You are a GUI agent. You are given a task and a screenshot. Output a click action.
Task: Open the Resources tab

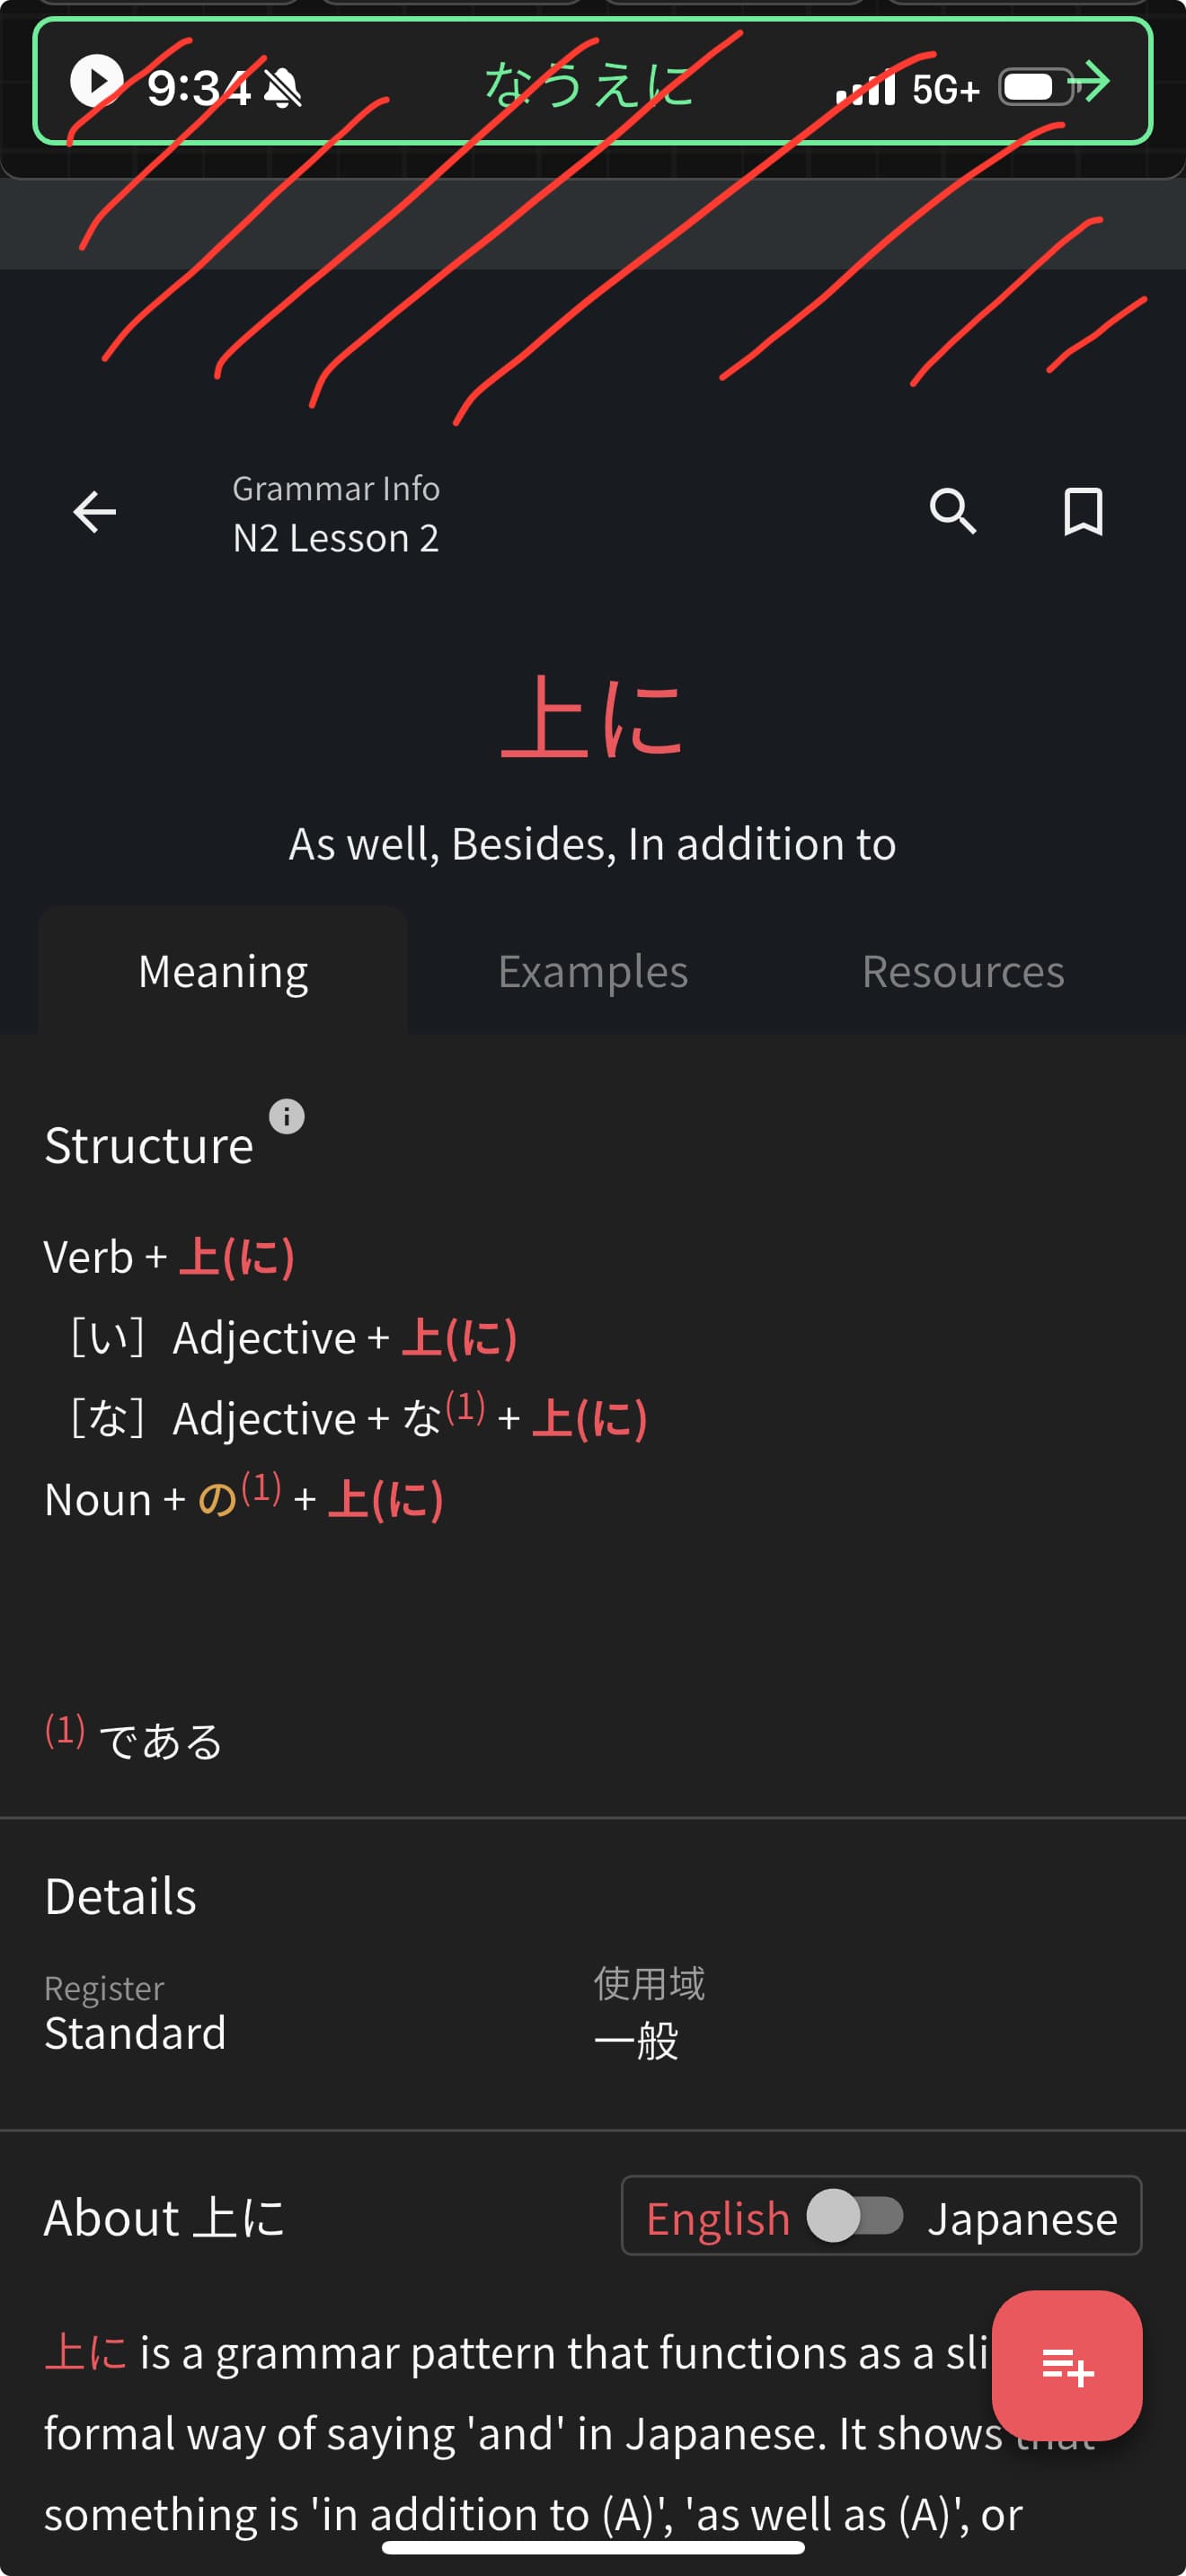962,971
